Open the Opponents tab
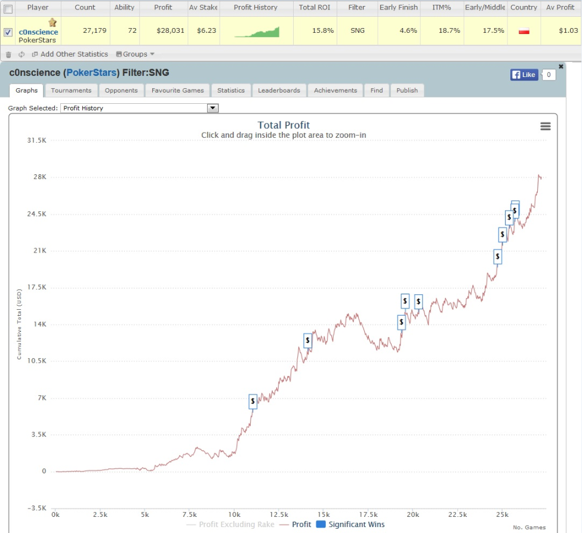 tap(121, 90)
